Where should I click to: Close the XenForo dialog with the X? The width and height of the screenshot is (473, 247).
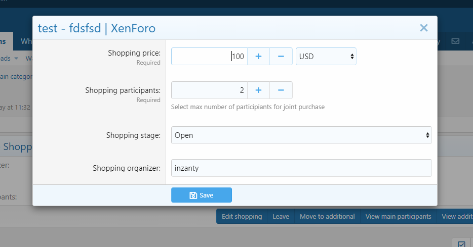coord(424,28)
